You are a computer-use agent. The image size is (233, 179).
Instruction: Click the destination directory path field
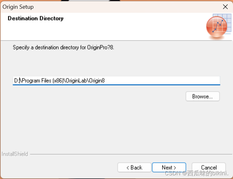point(117,81)
